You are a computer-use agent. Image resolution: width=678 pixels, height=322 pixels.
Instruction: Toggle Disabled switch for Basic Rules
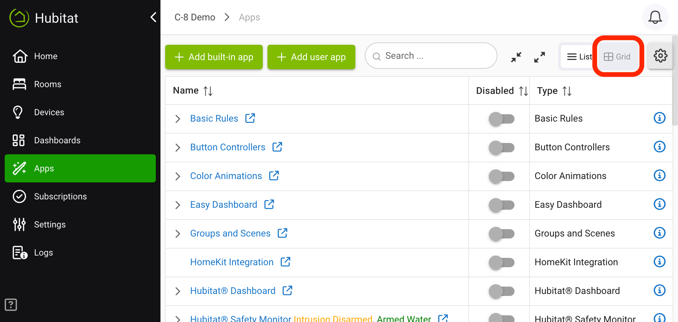[501, 119]
